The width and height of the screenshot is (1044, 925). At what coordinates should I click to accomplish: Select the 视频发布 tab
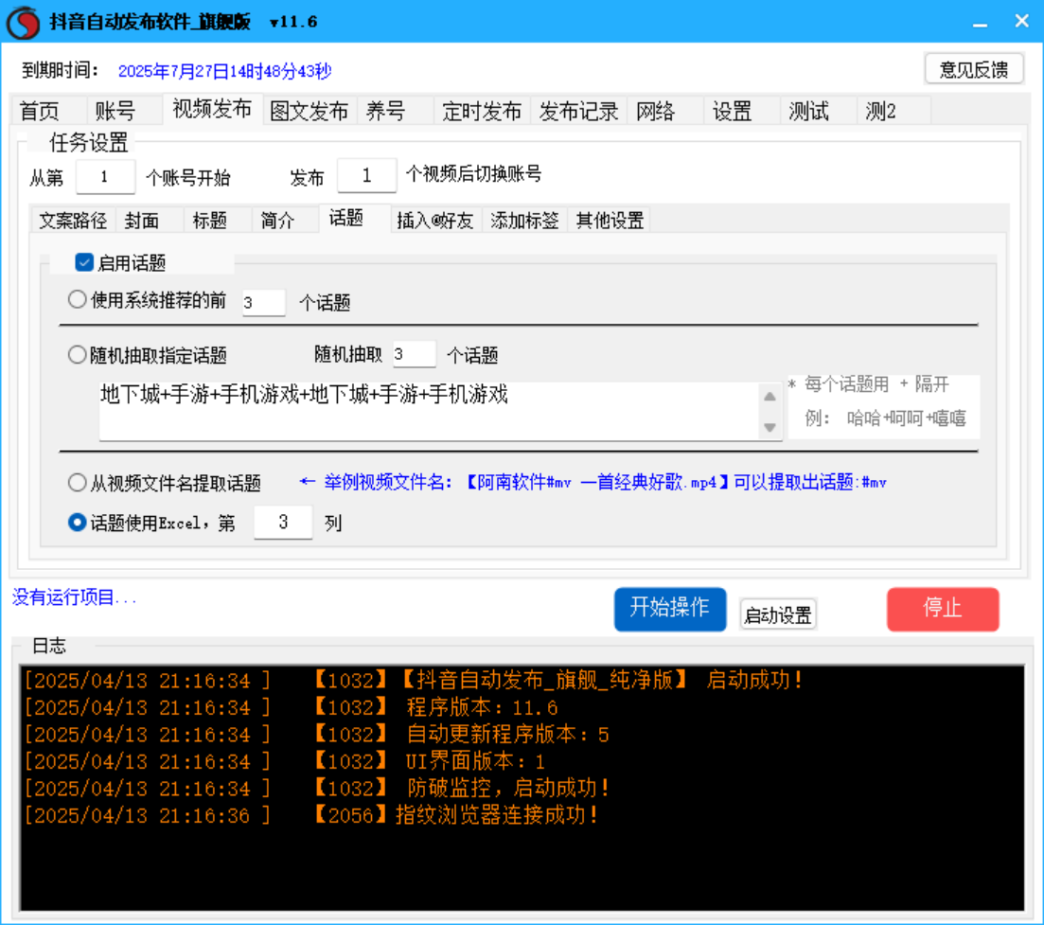pos(212,109)
